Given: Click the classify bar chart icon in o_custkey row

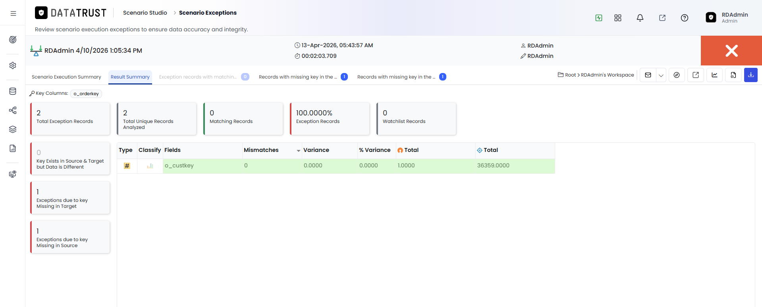Looking at the screenshot, I should pyautogui.click(x=150, y=166).
